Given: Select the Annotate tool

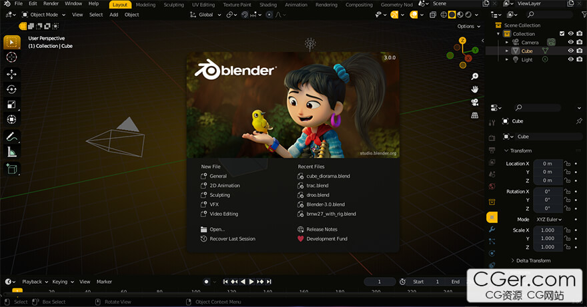Looking at the screenshot, I should [x=12, y=137].
